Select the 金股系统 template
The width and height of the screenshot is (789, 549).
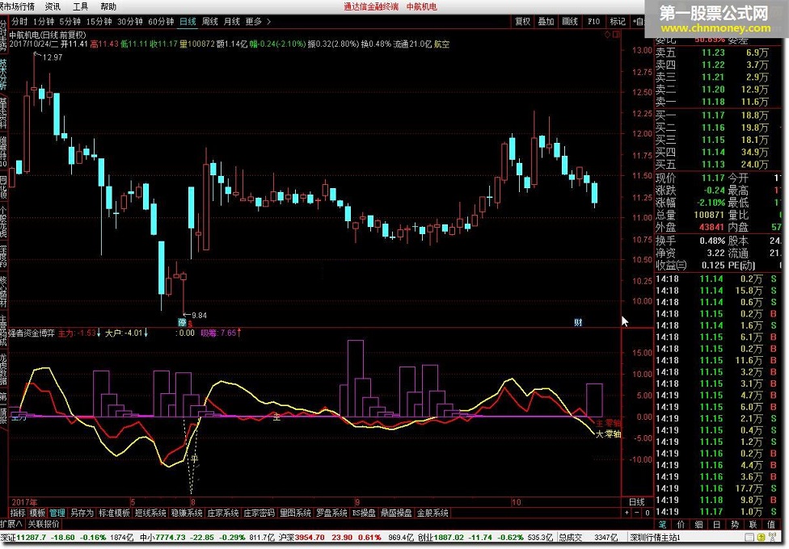(432, 513)
